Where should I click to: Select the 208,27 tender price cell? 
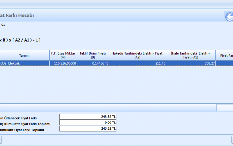tap(191, 63)
